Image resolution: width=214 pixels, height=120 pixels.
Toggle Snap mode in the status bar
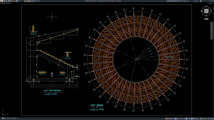(x=172, y=119)
